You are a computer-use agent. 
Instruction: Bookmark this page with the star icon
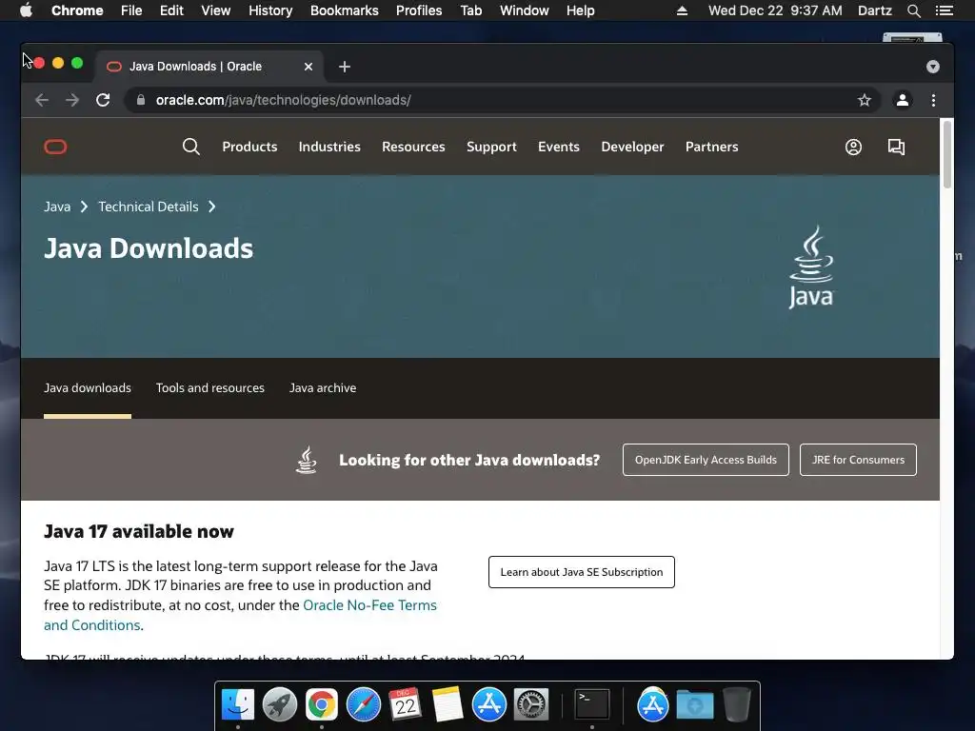tap(865, 100)
